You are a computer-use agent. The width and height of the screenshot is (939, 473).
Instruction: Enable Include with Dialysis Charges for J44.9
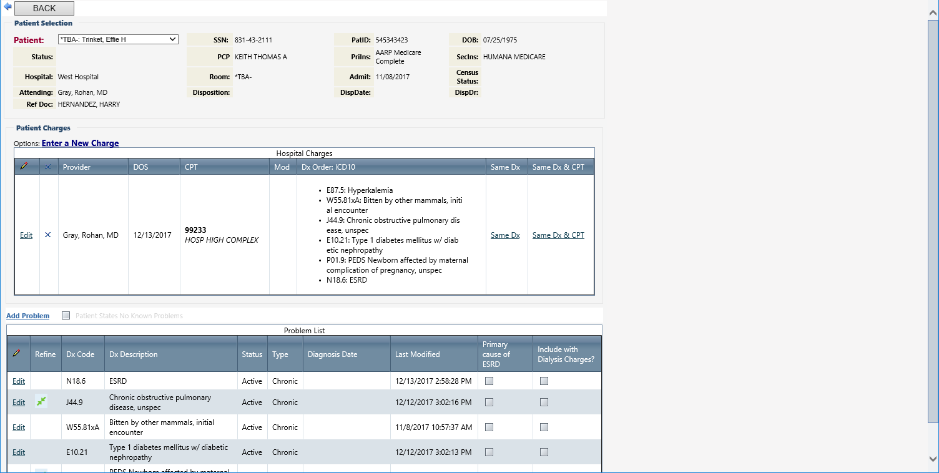point(544,402)
